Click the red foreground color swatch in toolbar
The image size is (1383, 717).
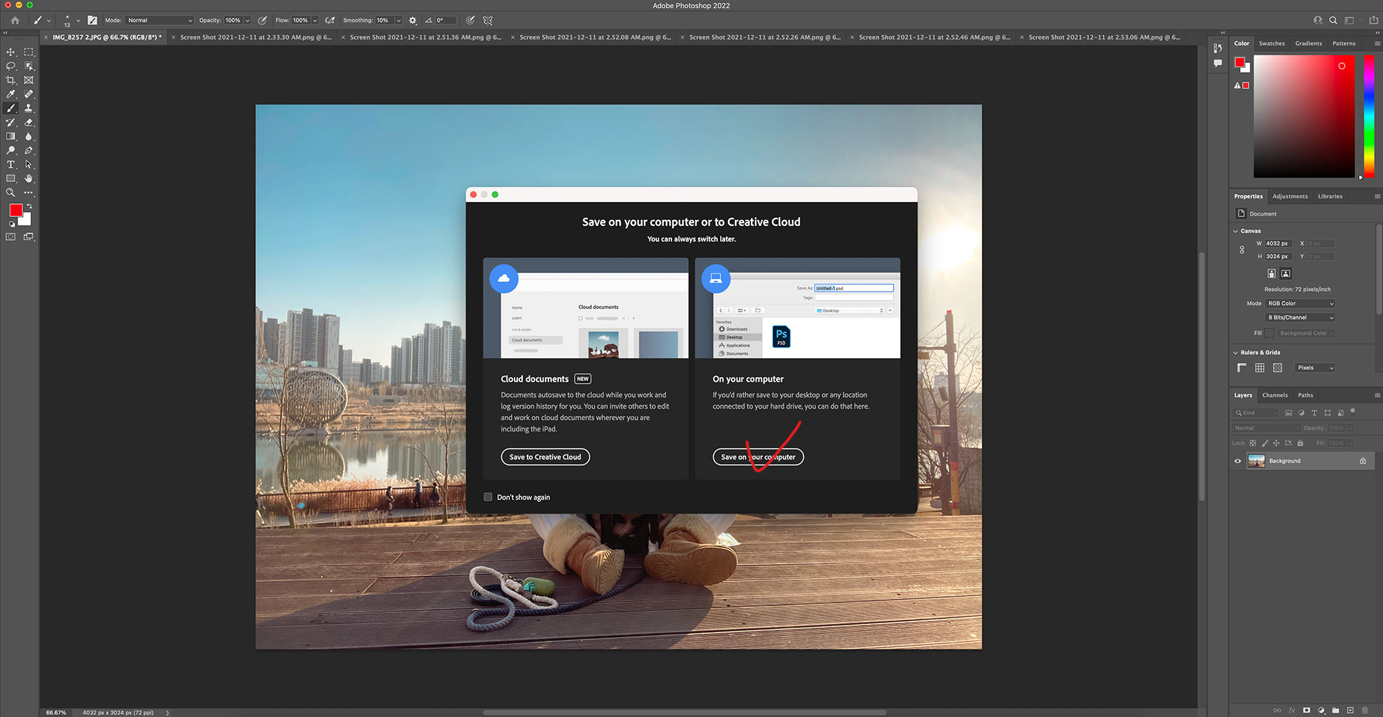pos(16,210)
